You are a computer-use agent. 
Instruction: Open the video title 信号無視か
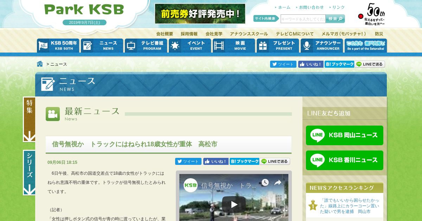[229, 185]
